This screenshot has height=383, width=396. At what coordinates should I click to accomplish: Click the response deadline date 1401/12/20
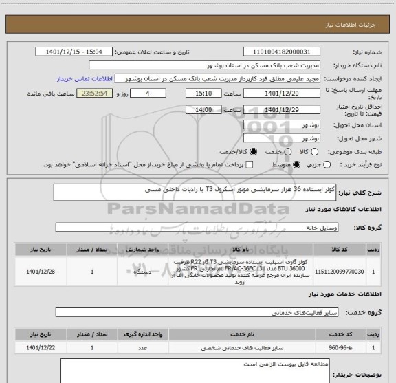[x=282, y=94]
